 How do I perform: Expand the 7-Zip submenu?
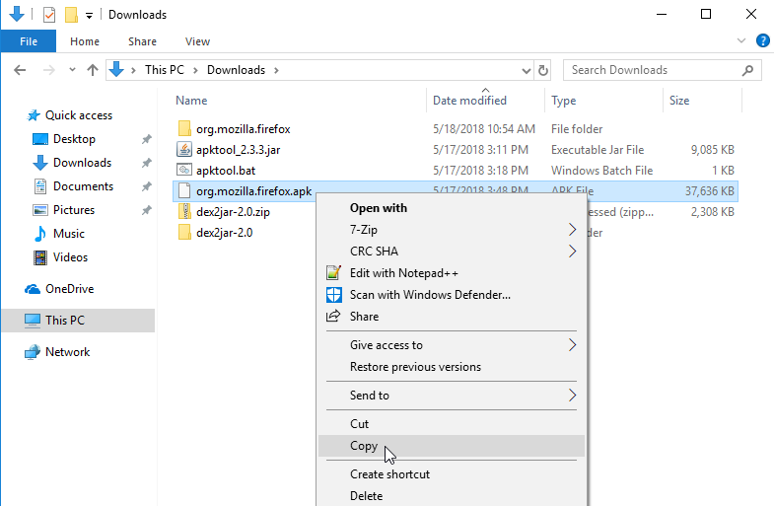click(x=572, y=230)
